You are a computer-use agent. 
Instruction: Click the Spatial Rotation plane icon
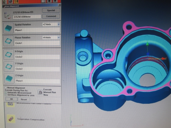(9, 28)
